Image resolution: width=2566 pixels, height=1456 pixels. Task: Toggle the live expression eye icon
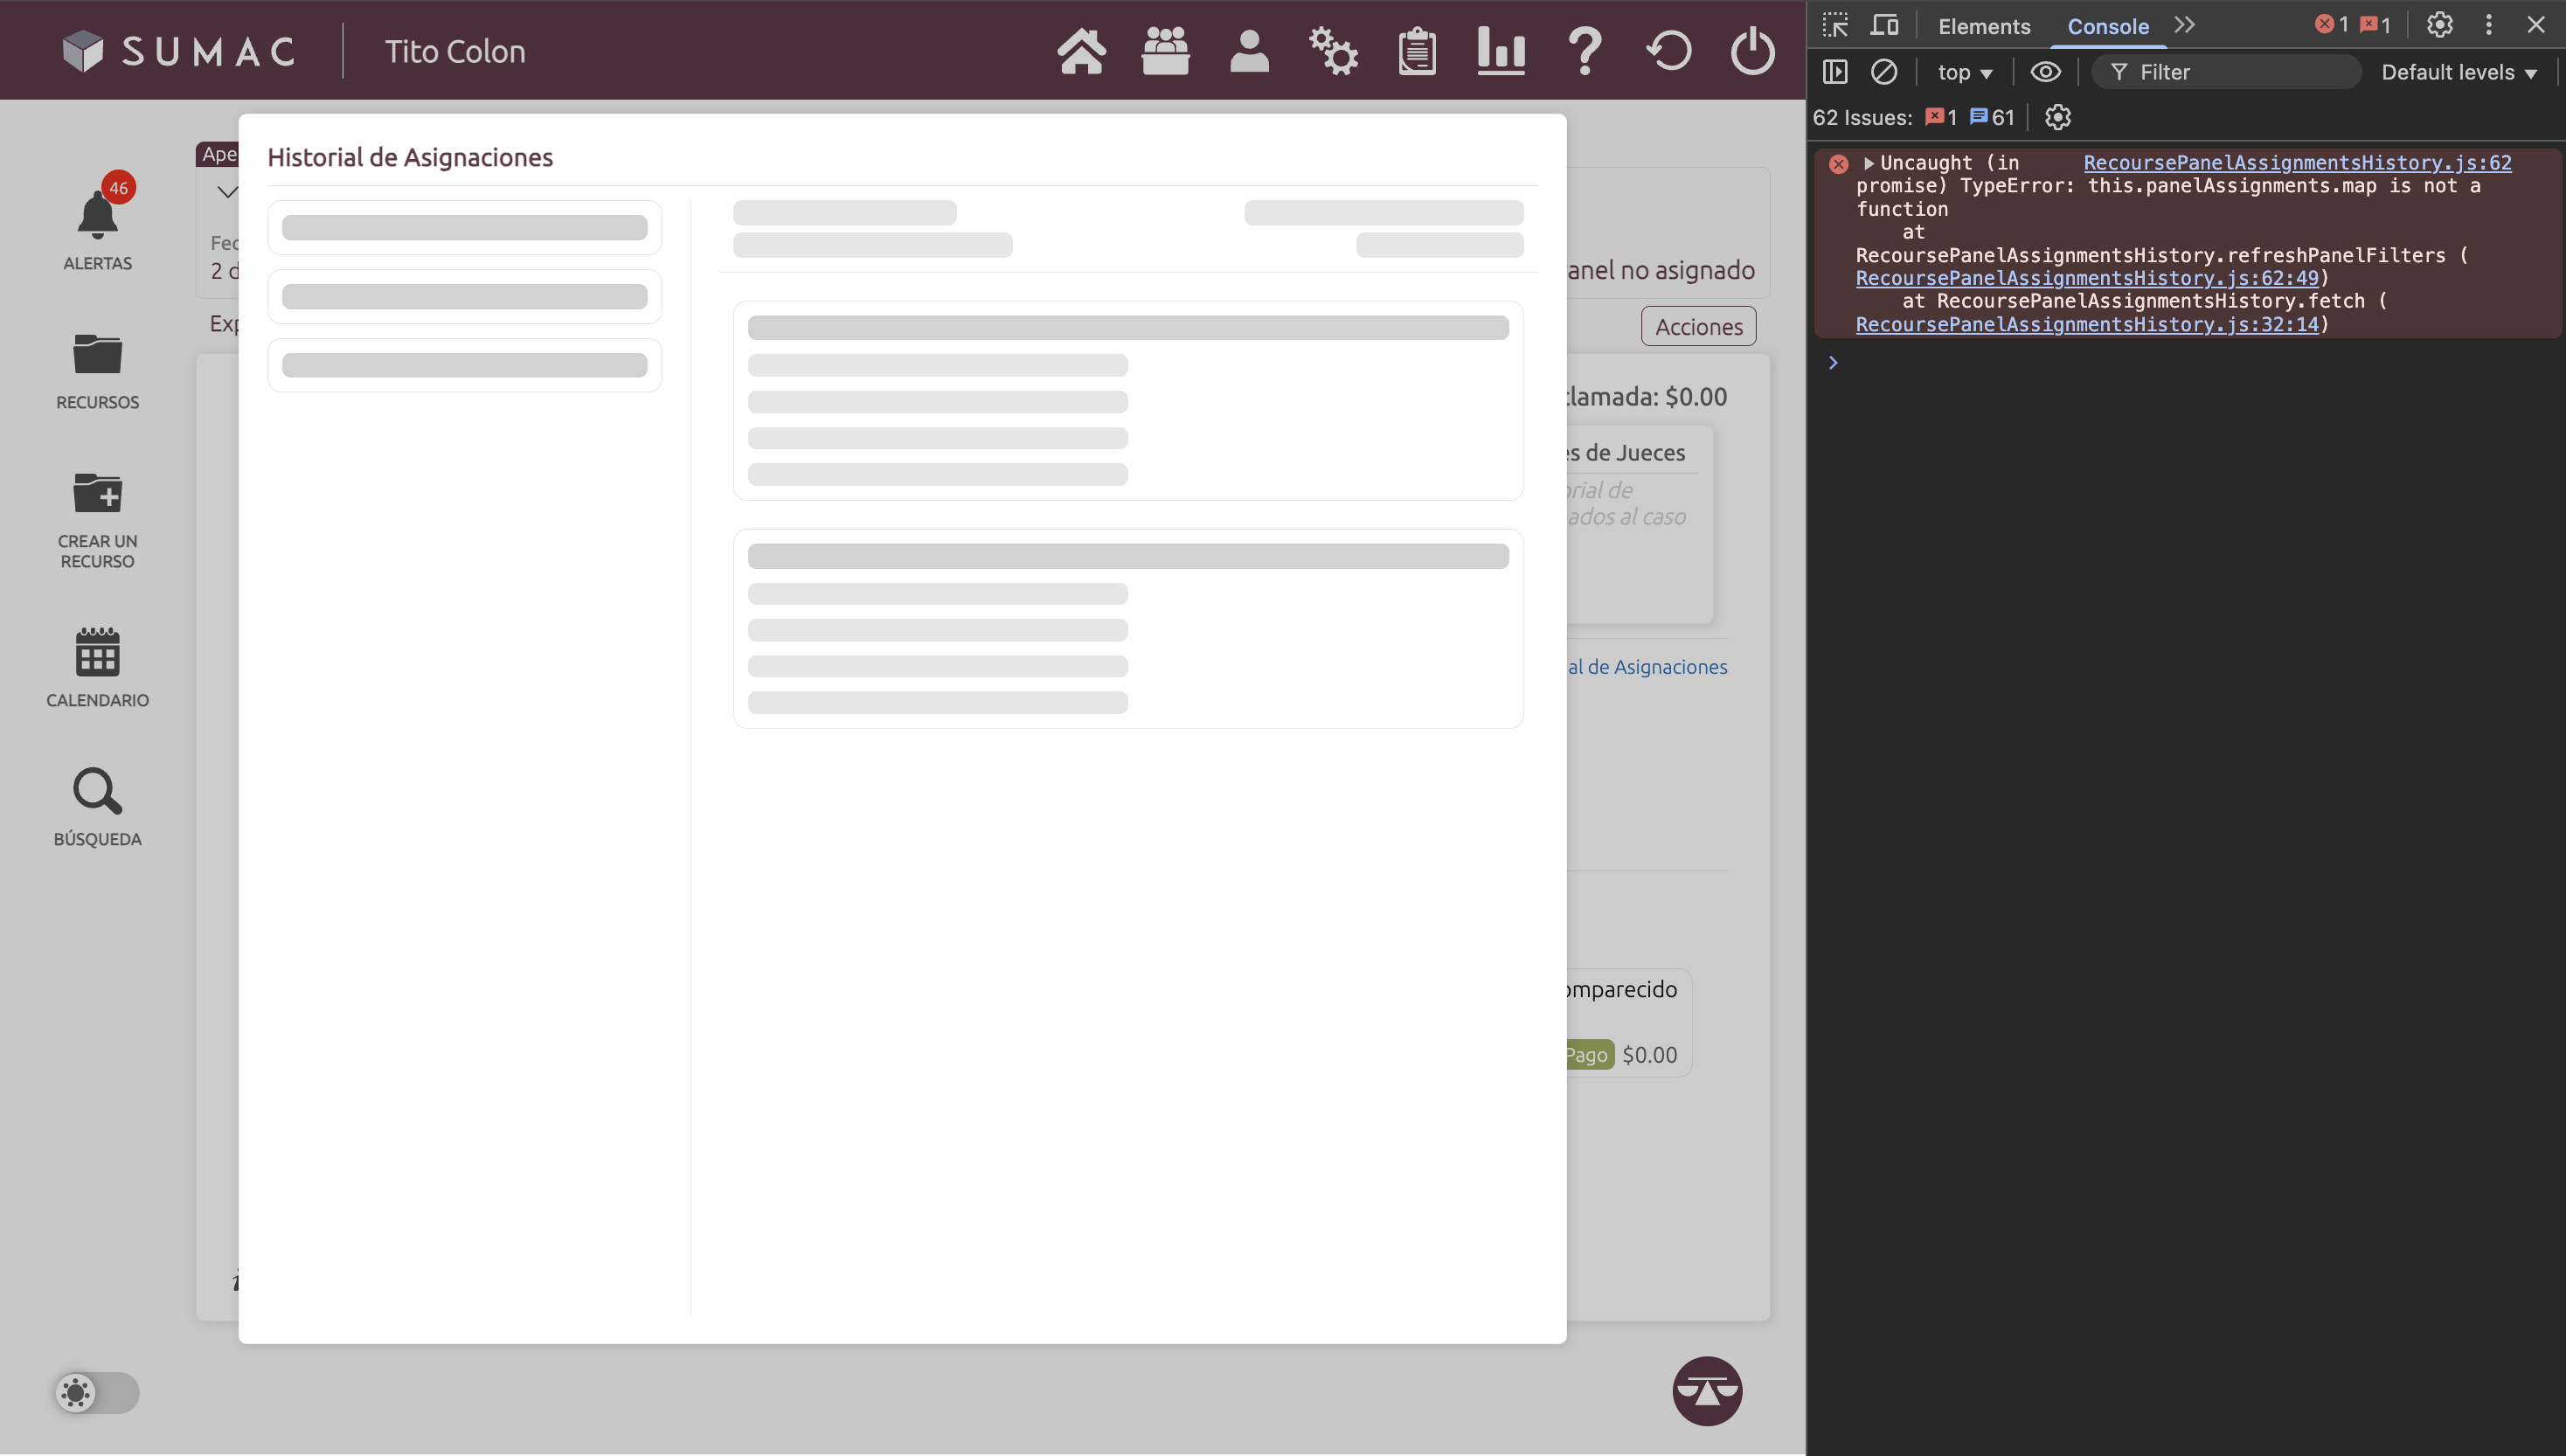point(2045,72)
